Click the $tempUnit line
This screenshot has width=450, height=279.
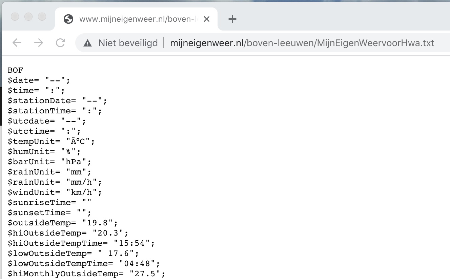click(51, 142)
